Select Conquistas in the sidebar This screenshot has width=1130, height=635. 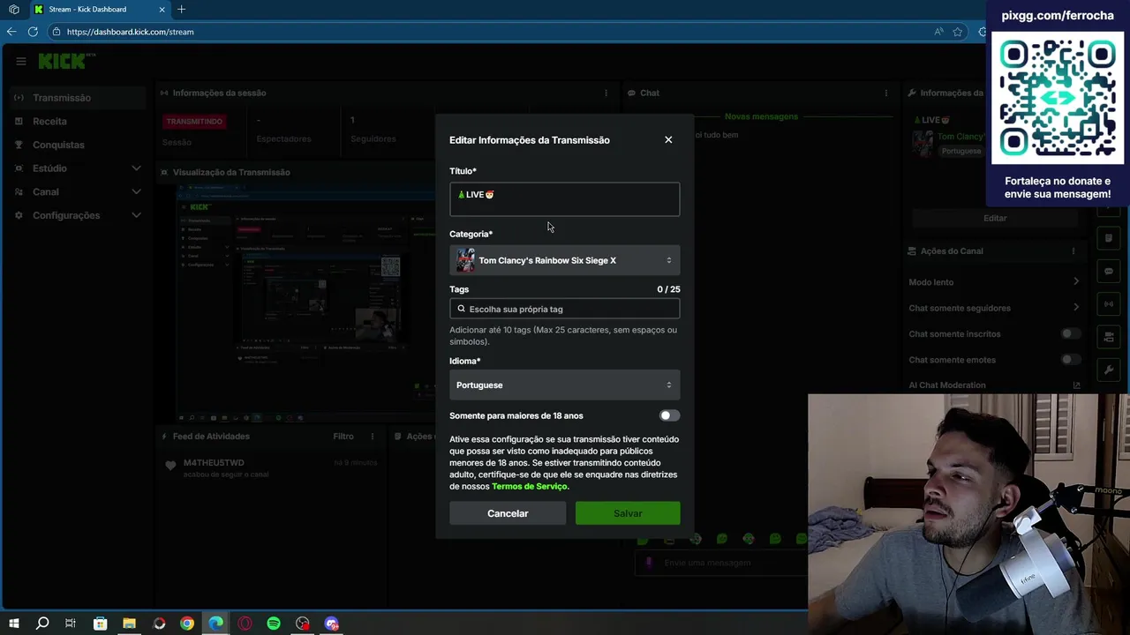58,145
